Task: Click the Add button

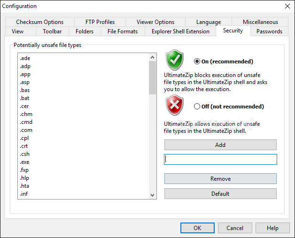Action: (220, 145)
